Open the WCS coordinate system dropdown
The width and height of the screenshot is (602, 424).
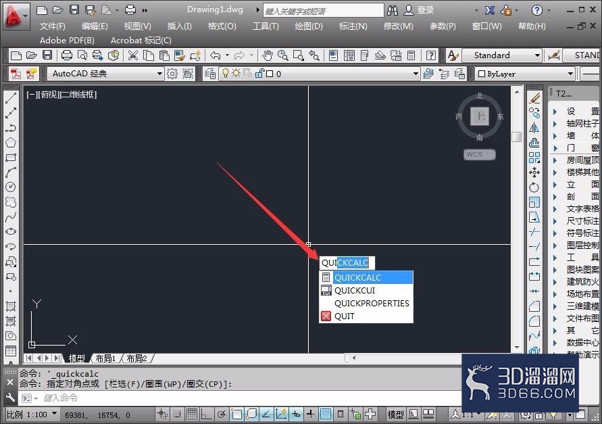tap(480, 154)
